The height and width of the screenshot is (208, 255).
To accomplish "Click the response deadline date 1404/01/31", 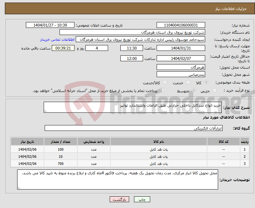I will point(181,48).
